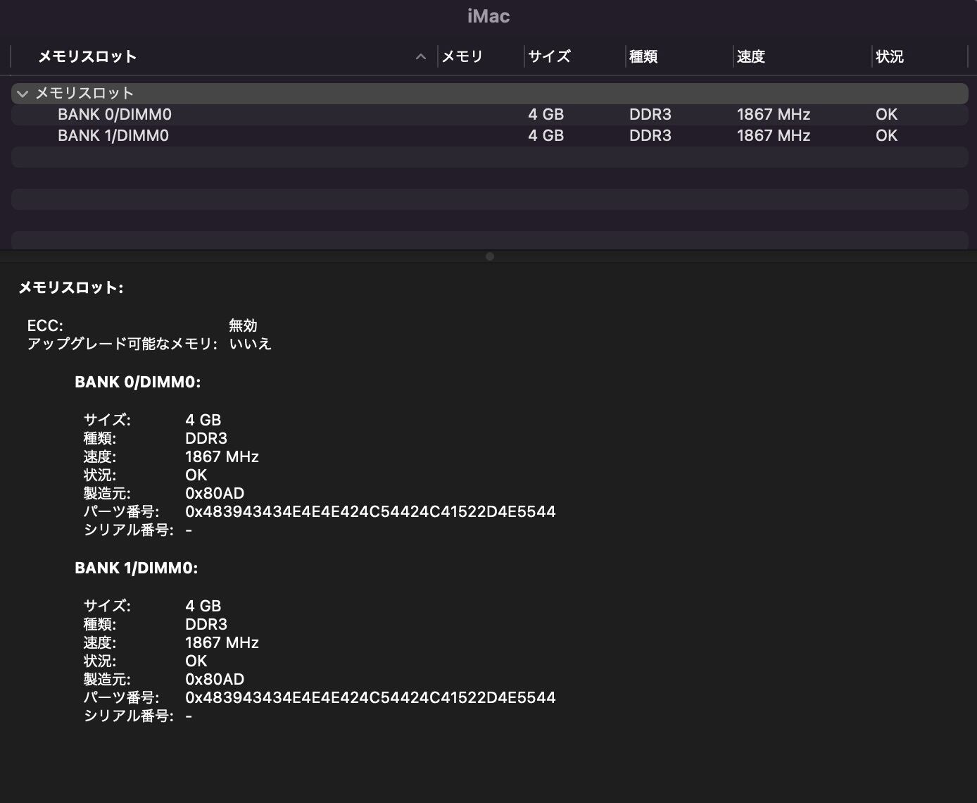
Task: Collapse the メモリスロット disclosure chevron
Action: tap(23, 94)
